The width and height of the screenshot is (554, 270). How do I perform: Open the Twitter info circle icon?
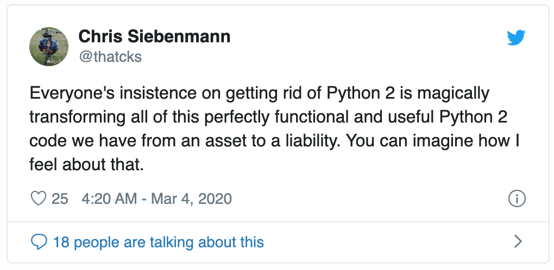point(517,198)
